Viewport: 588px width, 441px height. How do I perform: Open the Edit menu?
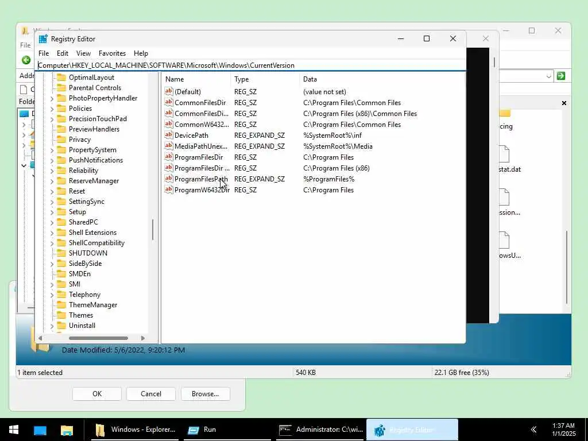click(62, 53)
